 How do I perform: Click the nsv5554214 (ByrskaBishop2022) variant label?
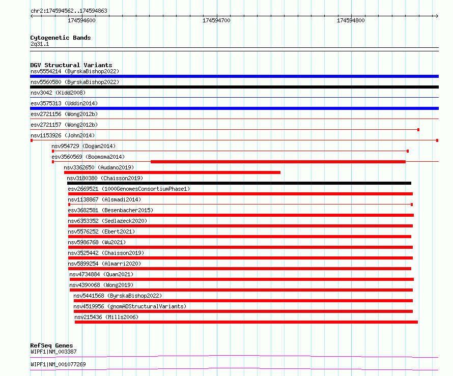click(x=75, y=71)
